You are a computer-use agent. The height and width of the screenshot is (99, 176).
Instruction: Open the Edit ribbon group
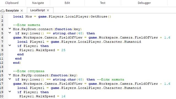67,3
